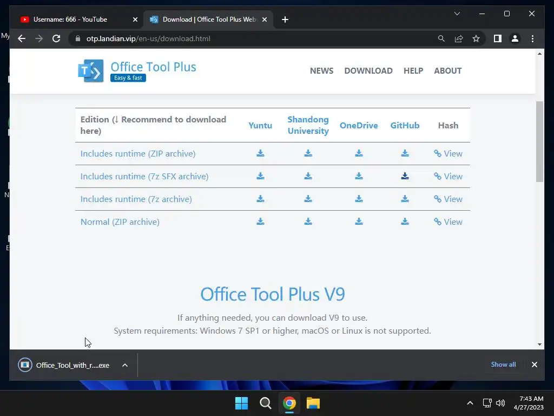Expand options for the downloaded exe
554x416 pixels.
(x=125, y=365)
